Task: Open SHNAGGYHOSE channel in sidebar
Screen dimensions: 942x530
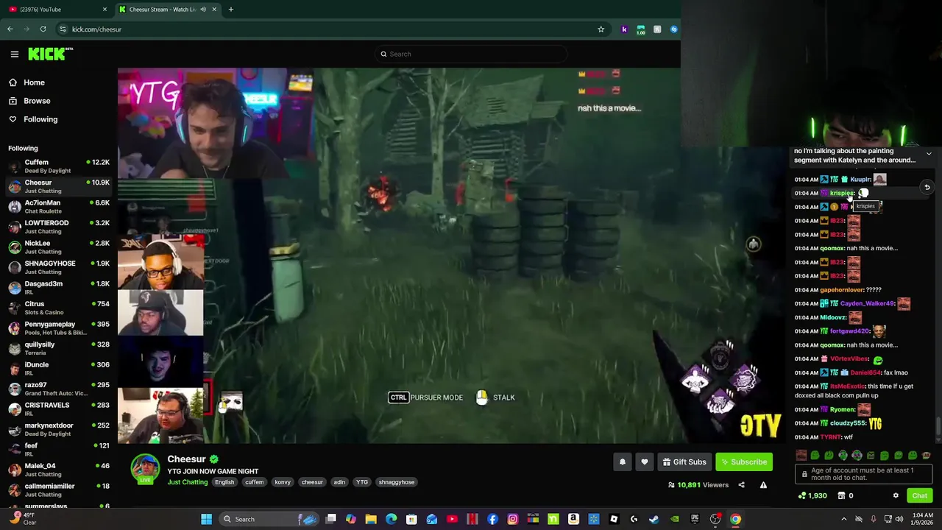Action: [x=59, y=267]
